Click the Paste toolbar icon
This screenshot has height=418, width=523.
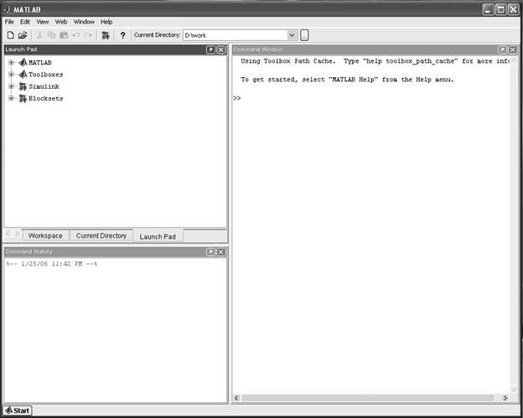[x=64, y=35]
